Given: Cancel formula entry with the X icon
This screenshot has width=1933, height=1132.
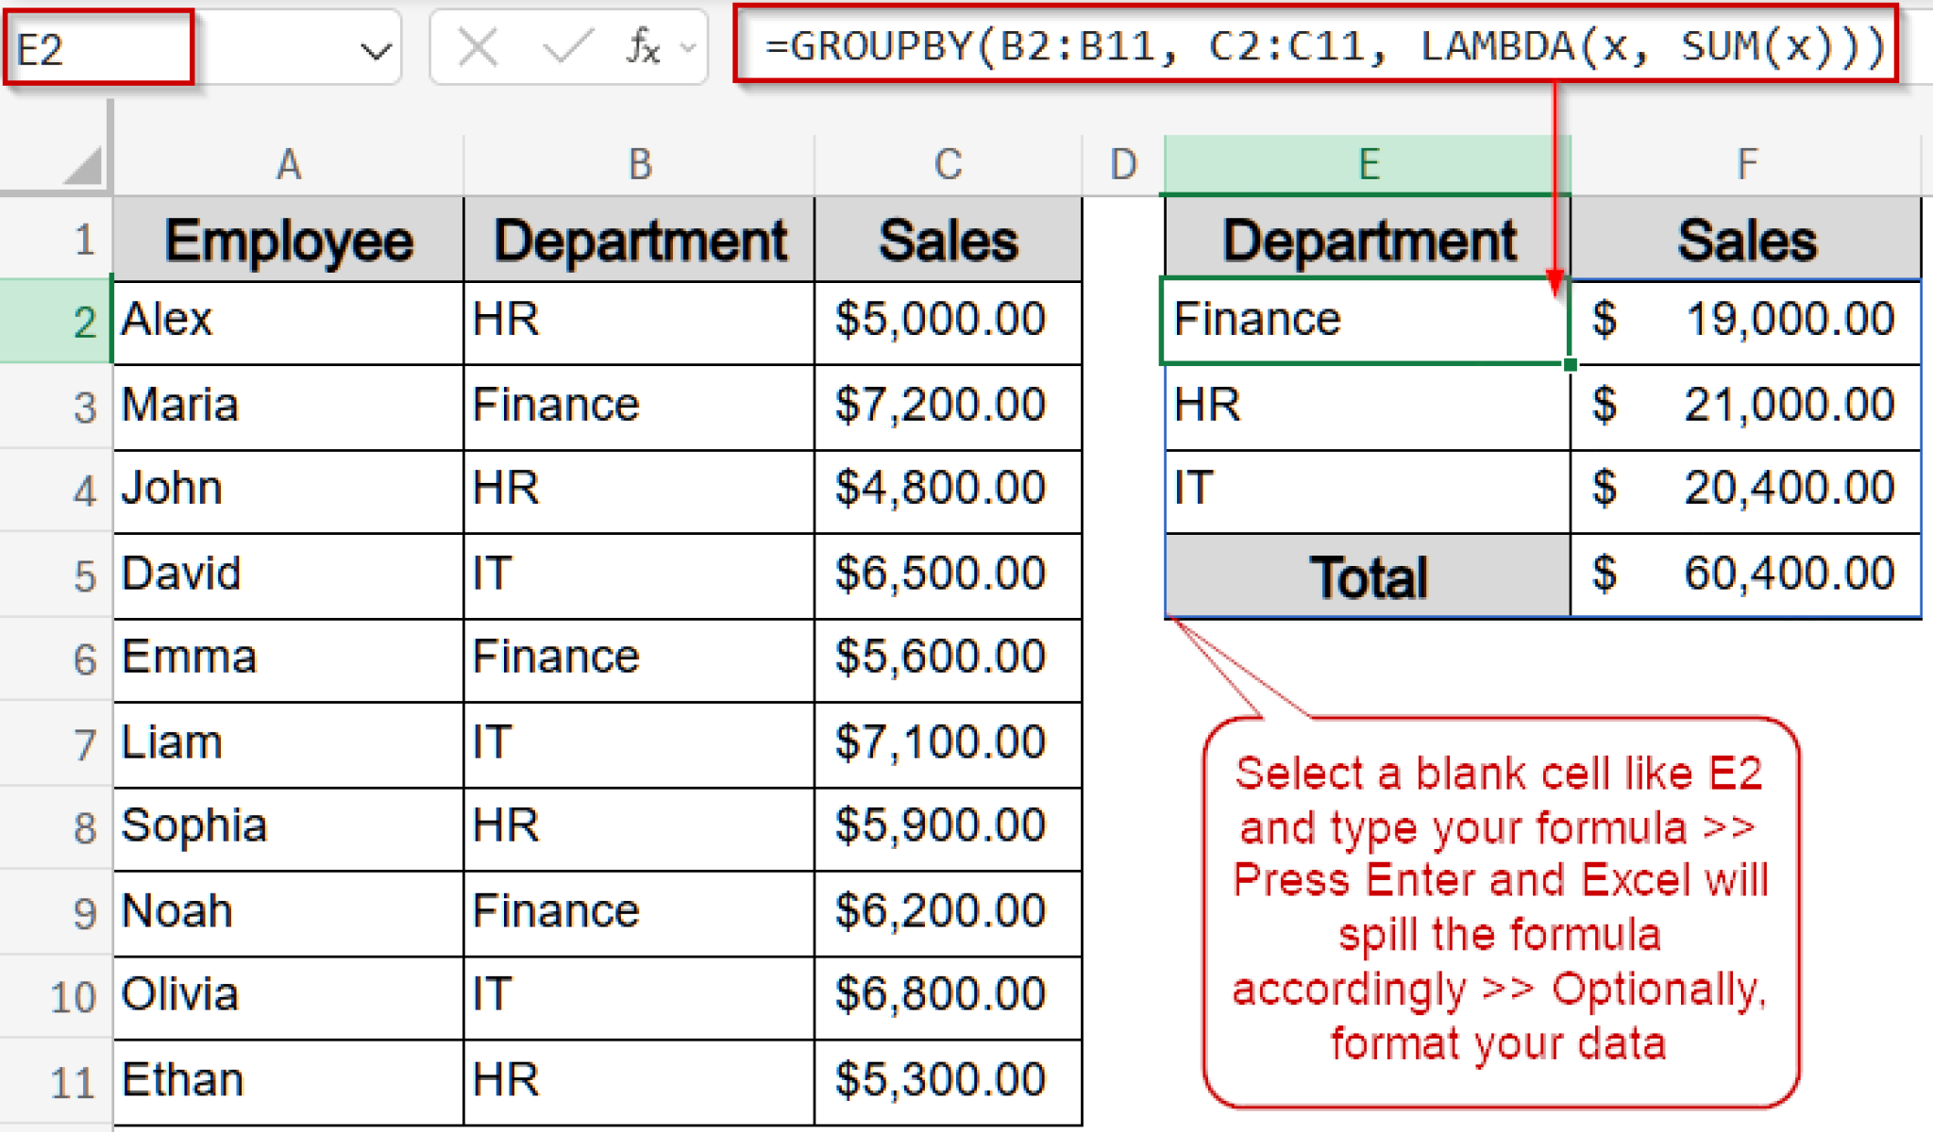Looking at the screenshot, I should [x=477, y=49].
